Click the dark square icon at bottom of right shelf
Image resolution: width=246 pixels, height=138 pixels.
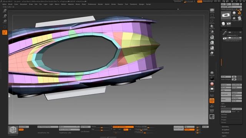coord(212,117)
